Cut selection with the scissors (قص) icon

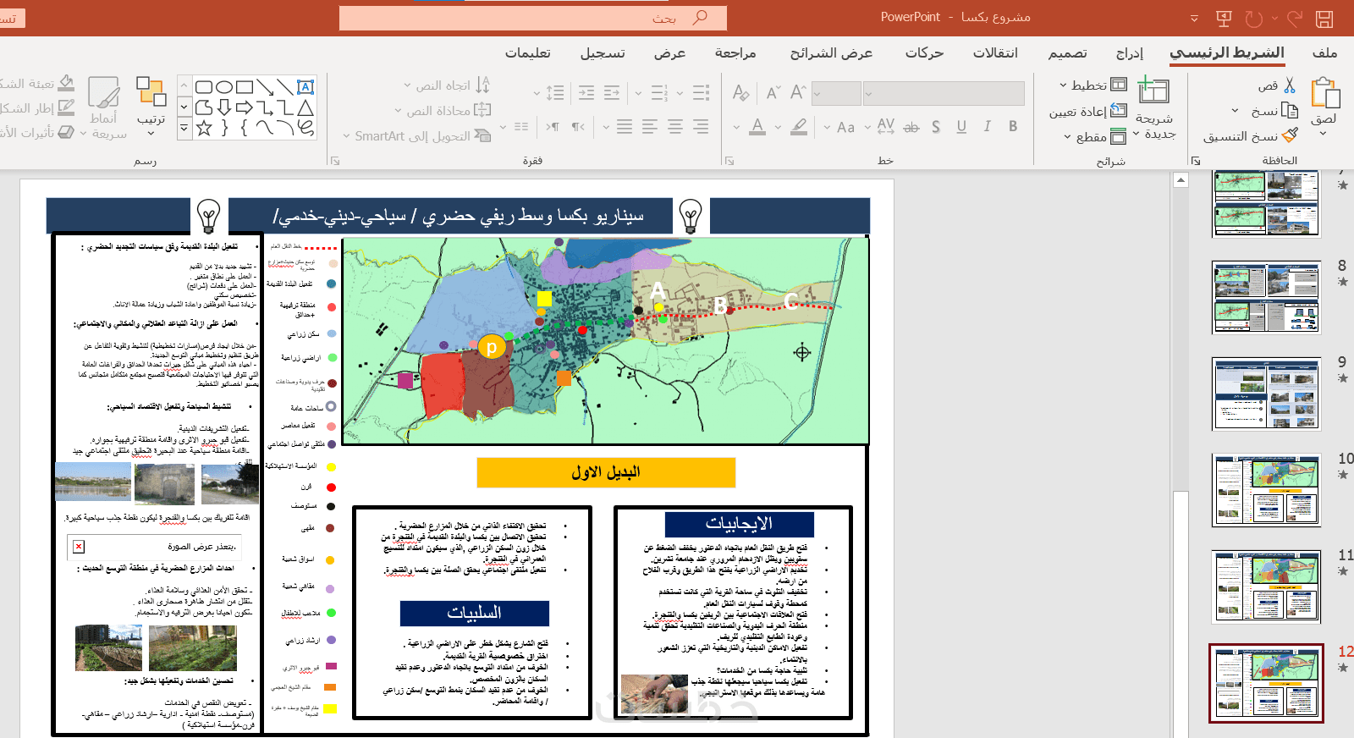click(1289, 85)
